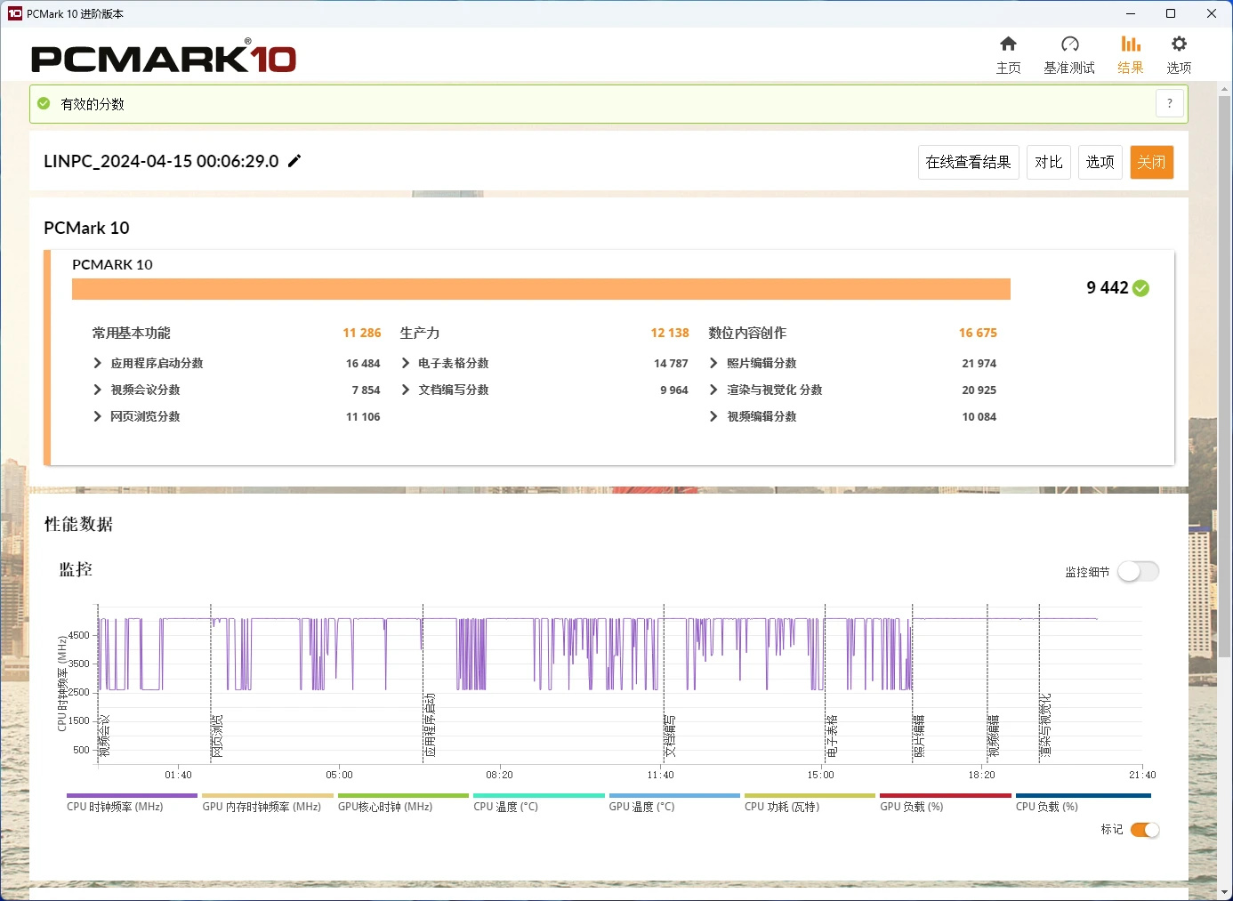This screenshot has width=1233, height=901.
Task: Click the 常用基本功能 score 11 286
Action: click(362, 333)
